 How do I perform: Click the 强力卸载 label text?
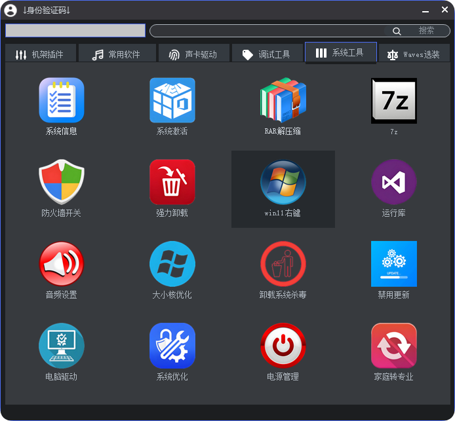[x=172, y=213]
